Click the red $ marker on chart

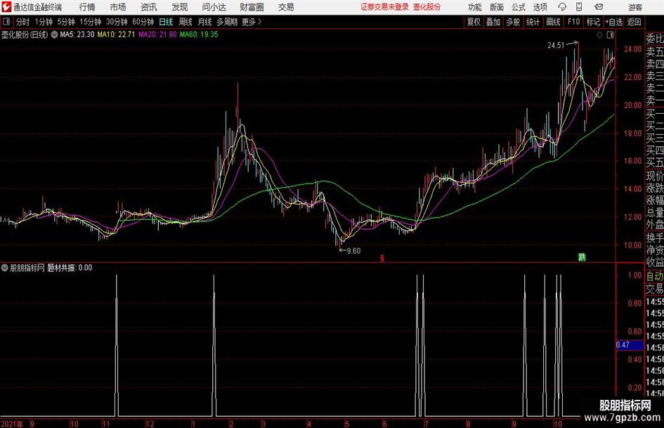(382, 258)
